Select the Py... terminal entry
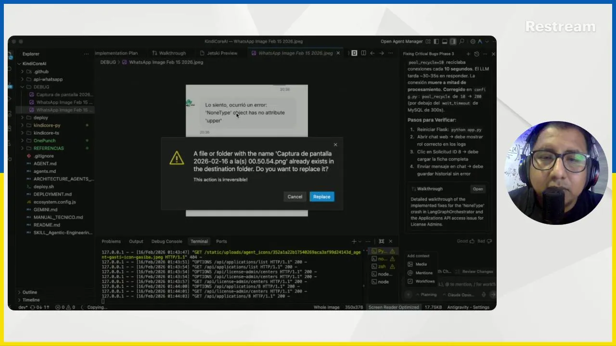The height and width of the screenshot is (346, 616). (383, 251)
